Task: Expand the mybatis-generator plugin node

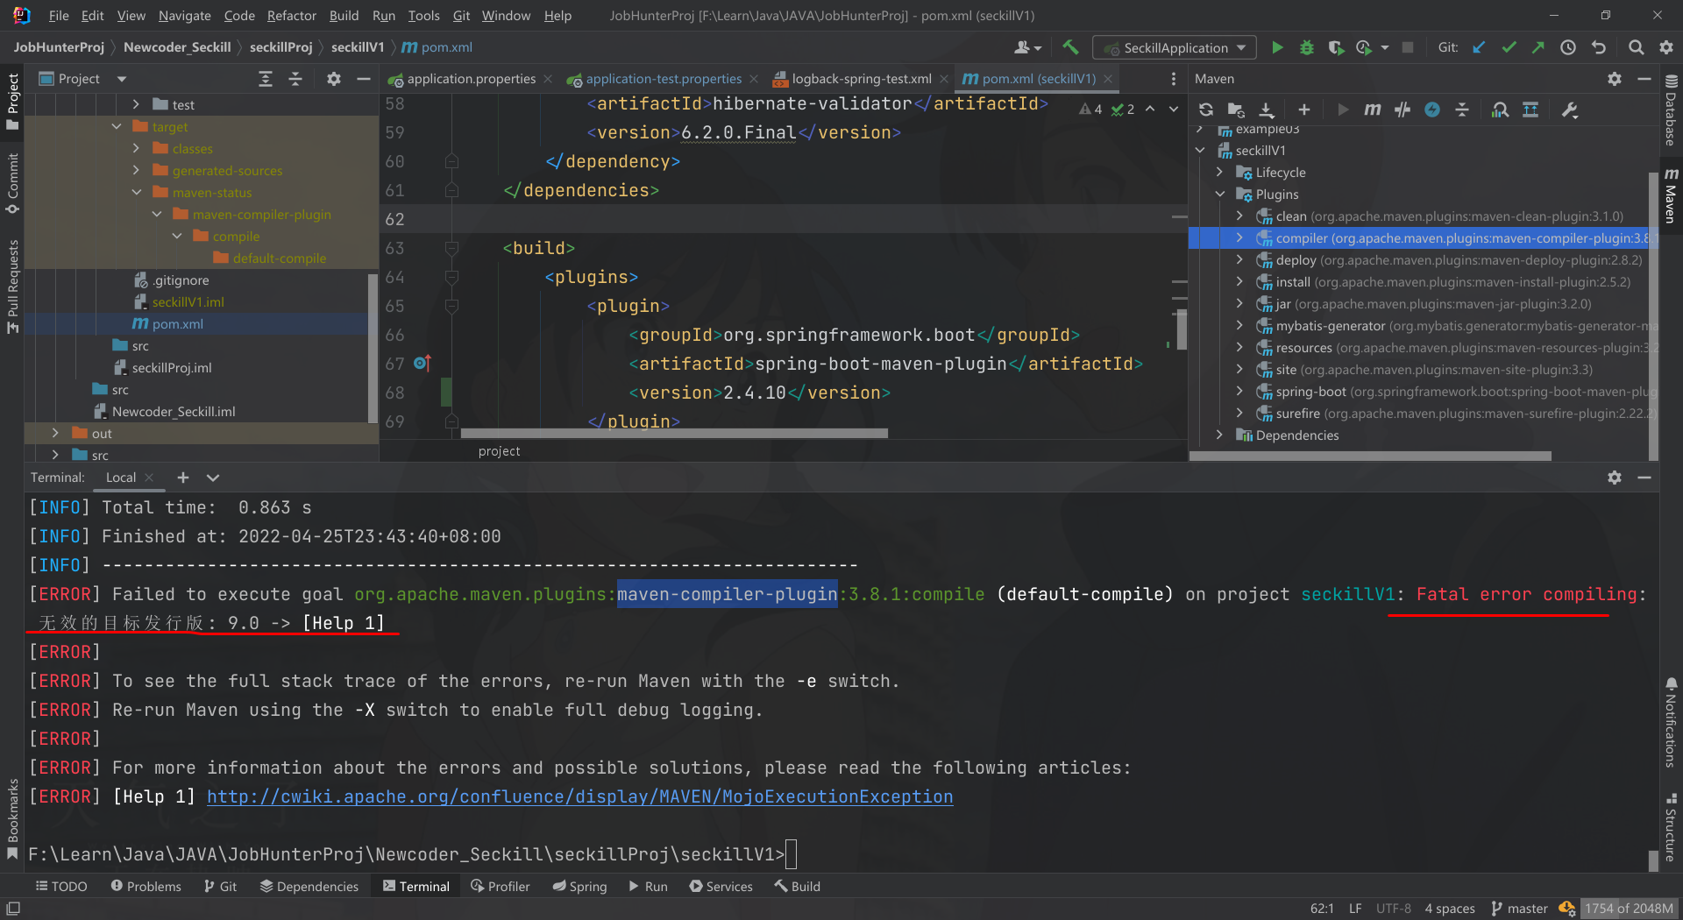Action: 1239,326
